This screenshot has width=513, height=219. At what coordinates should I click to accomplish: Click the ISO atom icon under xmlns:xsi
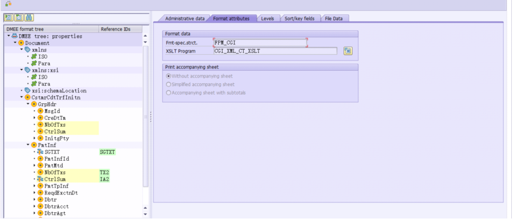pos(34,77)
